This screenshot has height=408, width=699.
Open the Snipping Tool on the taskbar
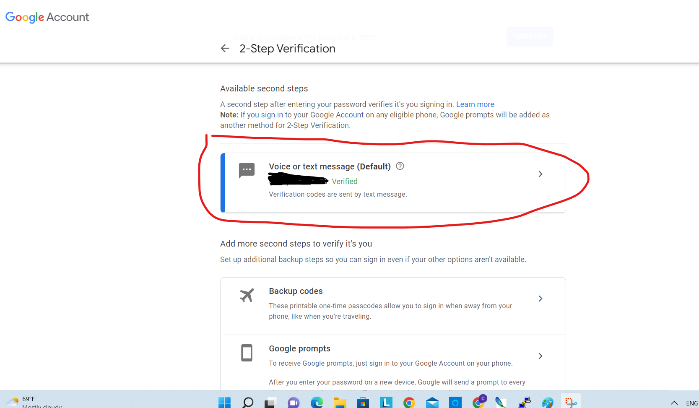click(x=571, y=402)
